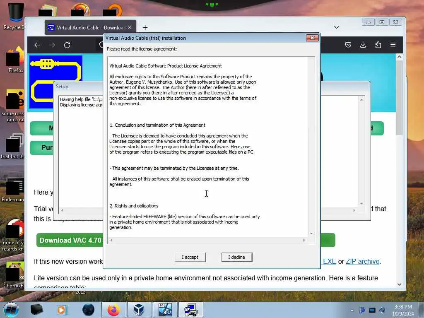Click the Setup log scroll-down arrow

[361, 203]
